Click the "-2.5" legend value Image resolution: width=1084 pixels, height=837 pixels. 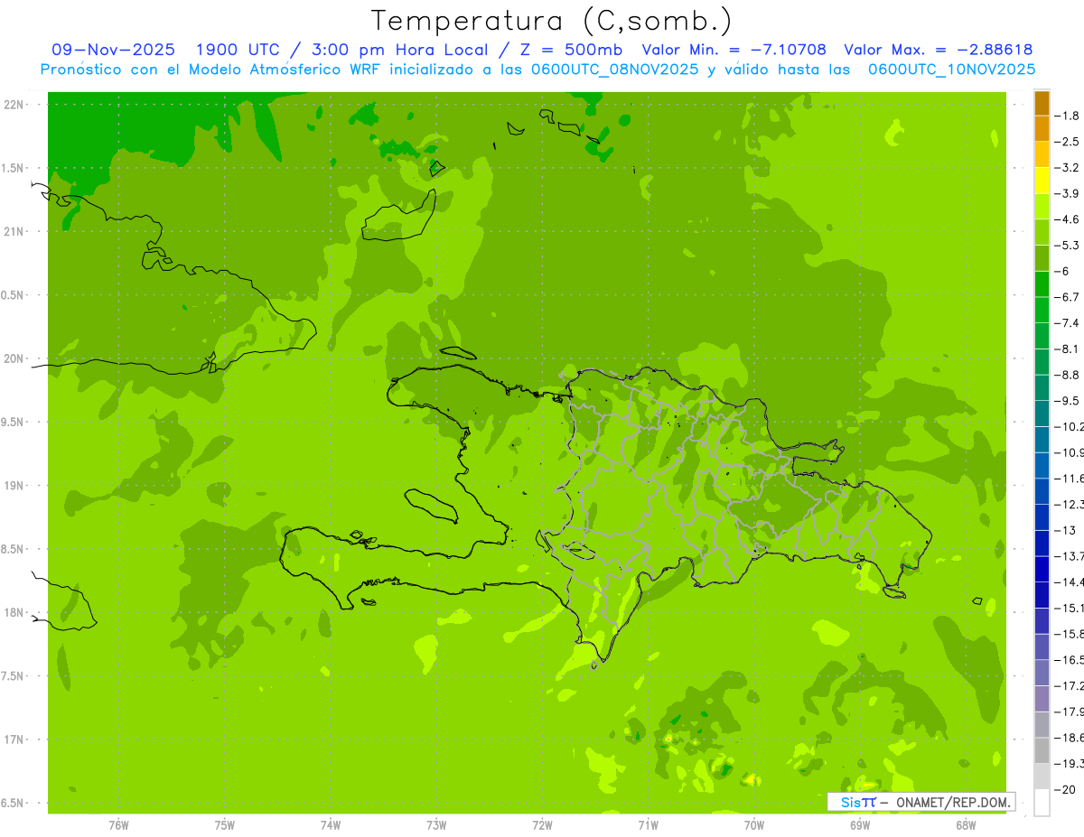[1068, 142]
